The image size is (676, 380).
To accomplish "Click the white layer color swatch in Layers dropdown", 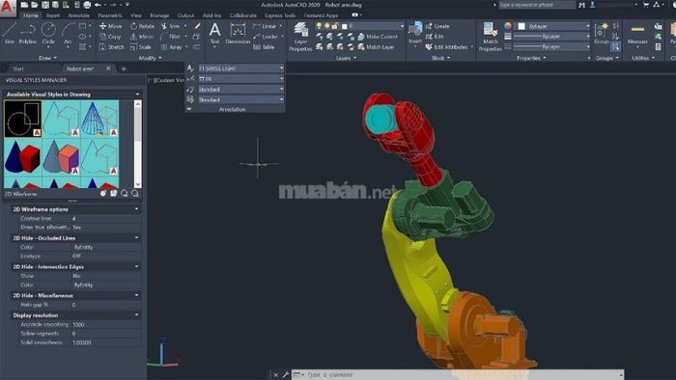I will pos(344,27).
